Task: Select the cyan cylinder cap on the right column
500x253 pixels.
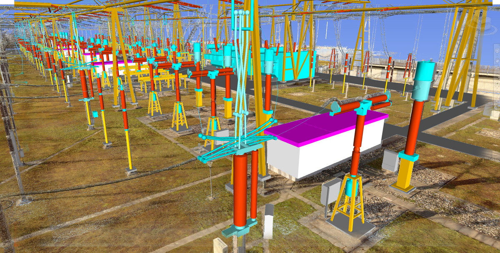Action: 425,80
